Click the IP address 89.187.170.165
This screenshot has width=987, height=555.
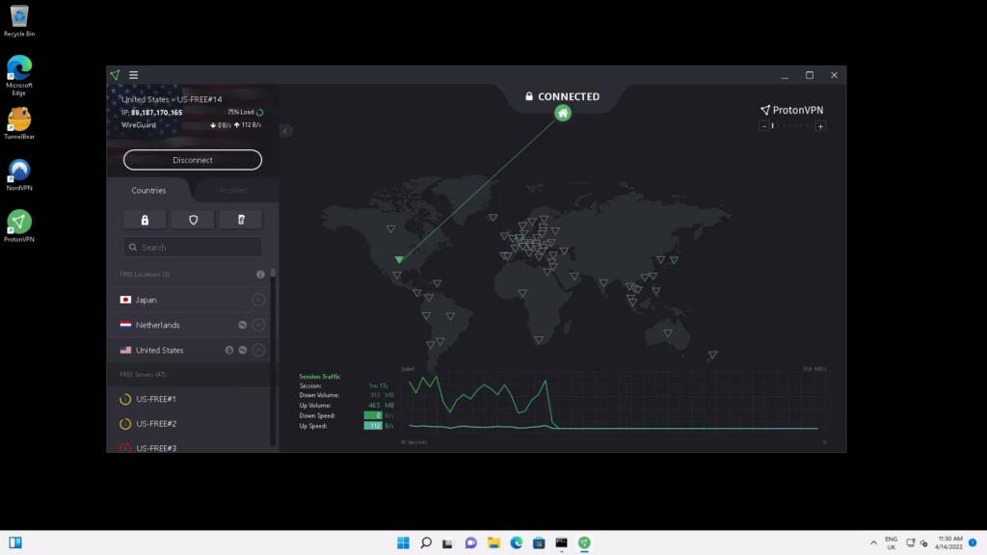point(157,113)
